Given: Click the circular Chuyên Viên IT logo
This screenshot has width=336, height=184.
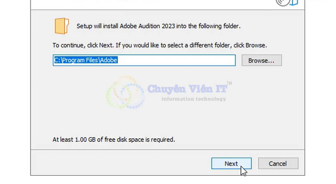Looking at the screenshot, I should 125,92.
